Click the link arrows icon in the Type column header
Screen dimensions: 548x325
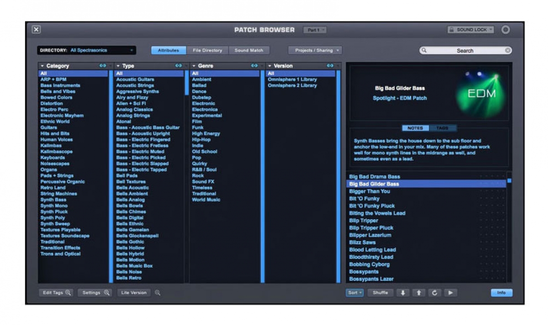[x=179, y=66]
